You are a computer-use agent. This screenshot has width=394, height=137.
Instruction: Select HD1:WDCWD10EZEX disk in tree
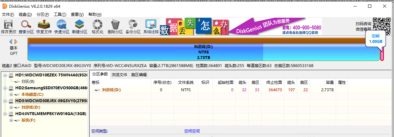pos(51,75)
